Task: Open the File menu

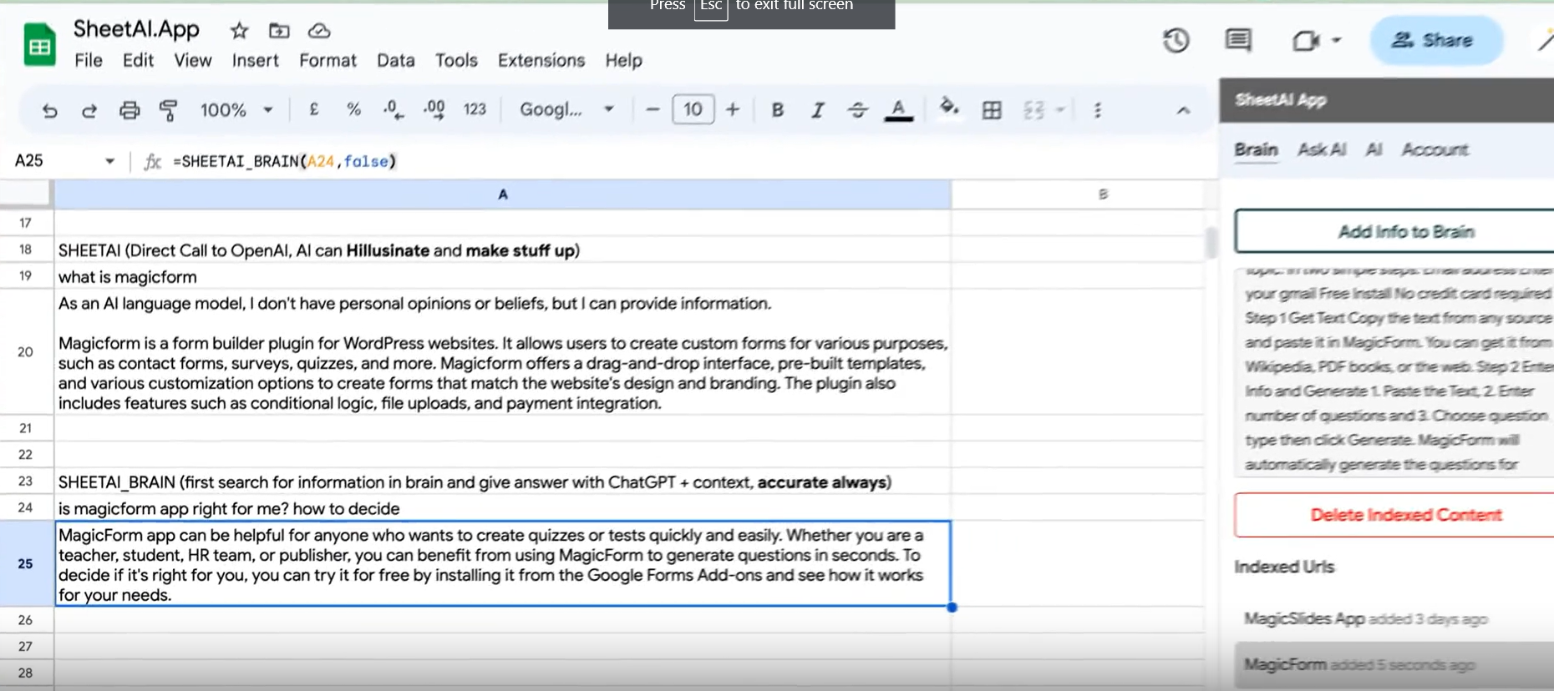Action: point(89,60)
